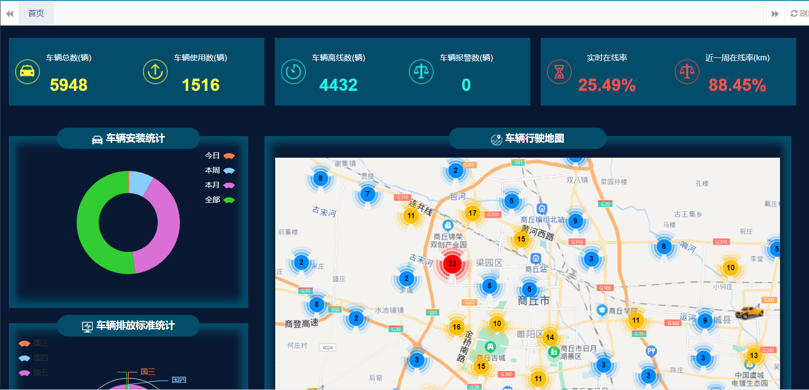Switch to the 首页 tab

[x=36, y=13]
